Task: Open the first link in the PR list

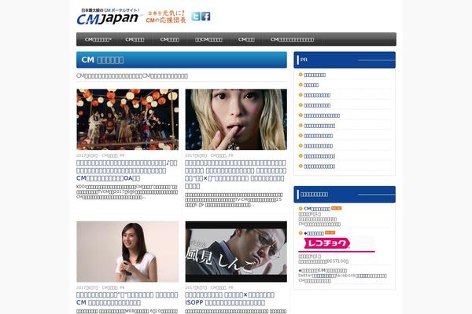Action: (315, 75)
